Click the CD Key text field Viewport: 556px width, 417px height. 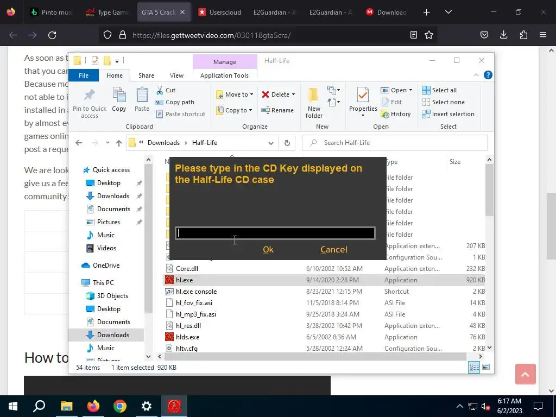(275, 233)
